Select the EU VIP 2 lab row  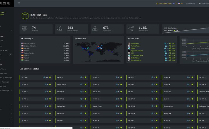pos(107,77)
